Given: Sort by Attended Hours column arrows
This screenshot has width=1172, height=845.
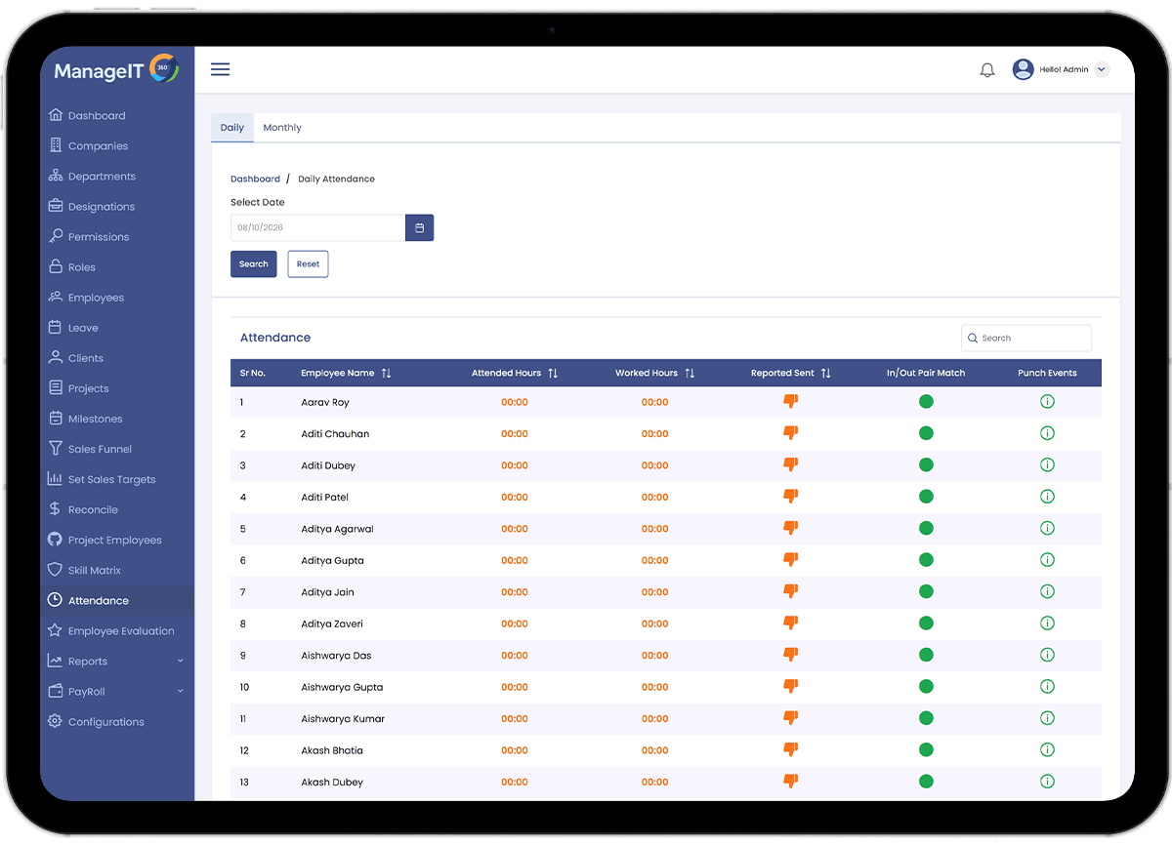Looking at the screenshot, I should [x=553, y=373].
